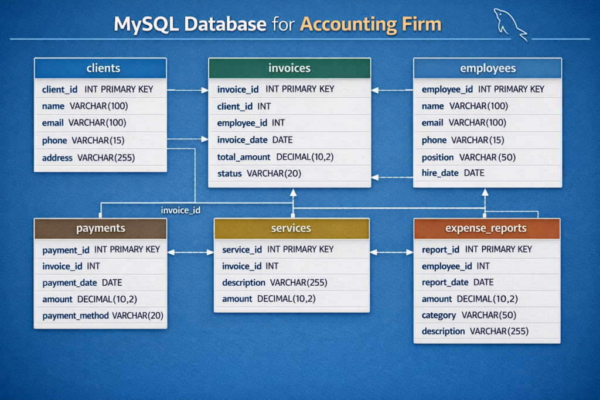Select the invoices table header
Viewport: 600px width, 400px height.
289,68
